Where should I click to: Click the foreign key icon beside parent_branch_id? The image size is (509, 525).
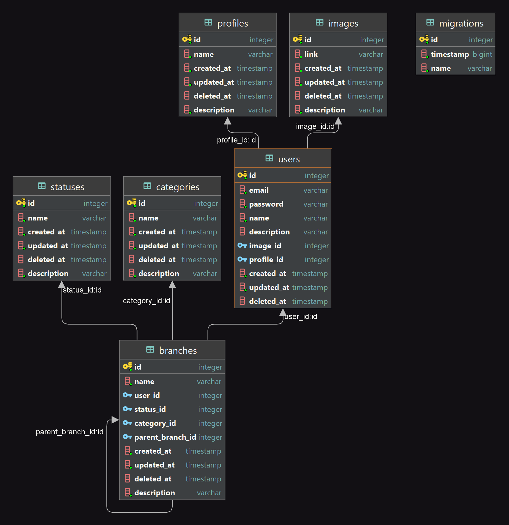pyautogui.click(x=128, y=437)
